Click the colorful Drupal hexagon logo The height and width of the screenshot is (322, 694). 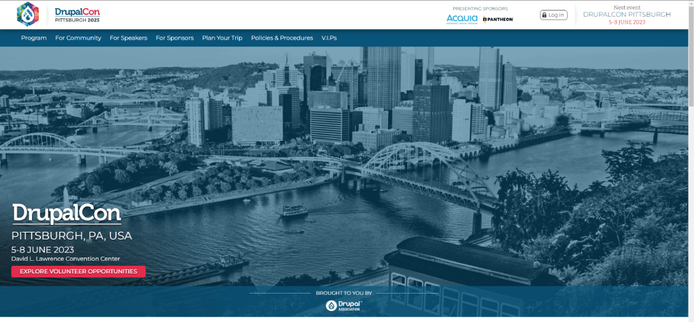pyautogui.click(x=28, y=14)
